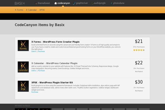Open XPSK in the orange submenu
This screenshot has height=110, width=165.
point(42,10)
